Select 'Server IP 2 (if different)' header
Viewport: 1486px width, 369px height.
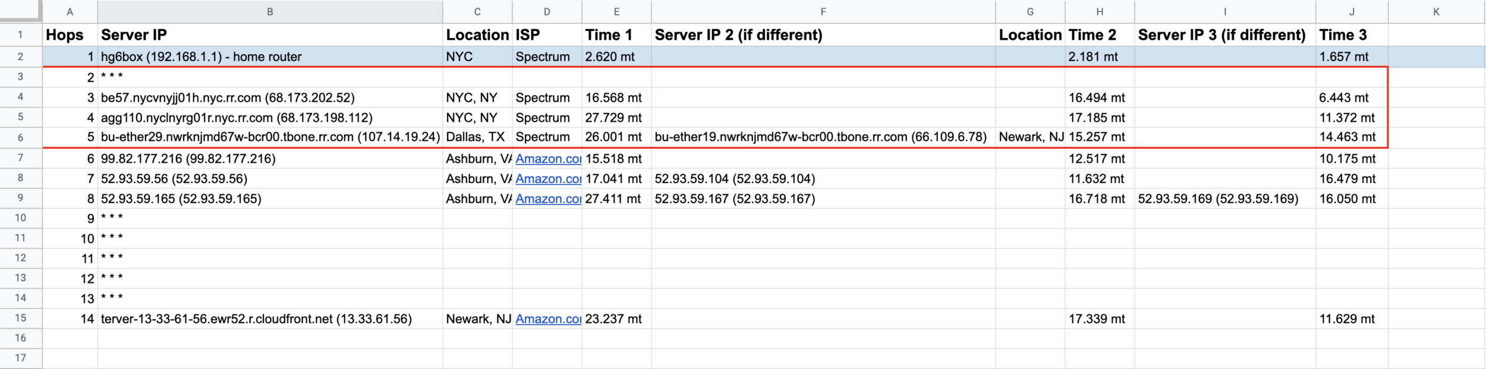click(823, 35)
